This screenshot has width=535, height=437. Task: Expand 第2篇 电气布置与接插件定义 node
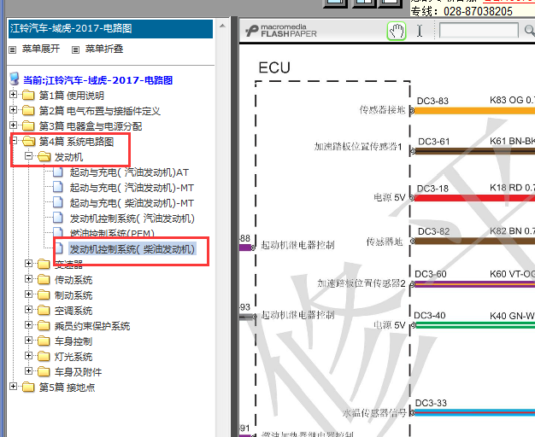(13, 109)
